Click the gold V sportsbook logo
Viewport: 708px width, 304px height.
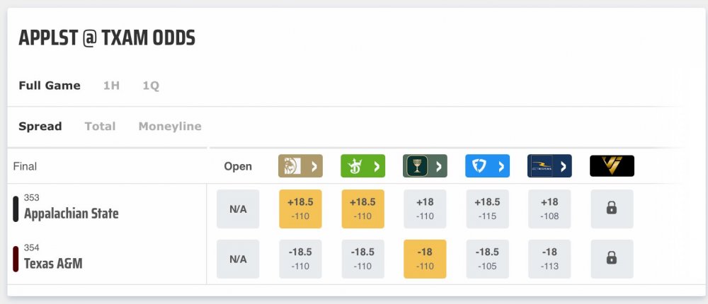[x=612, y=166]
